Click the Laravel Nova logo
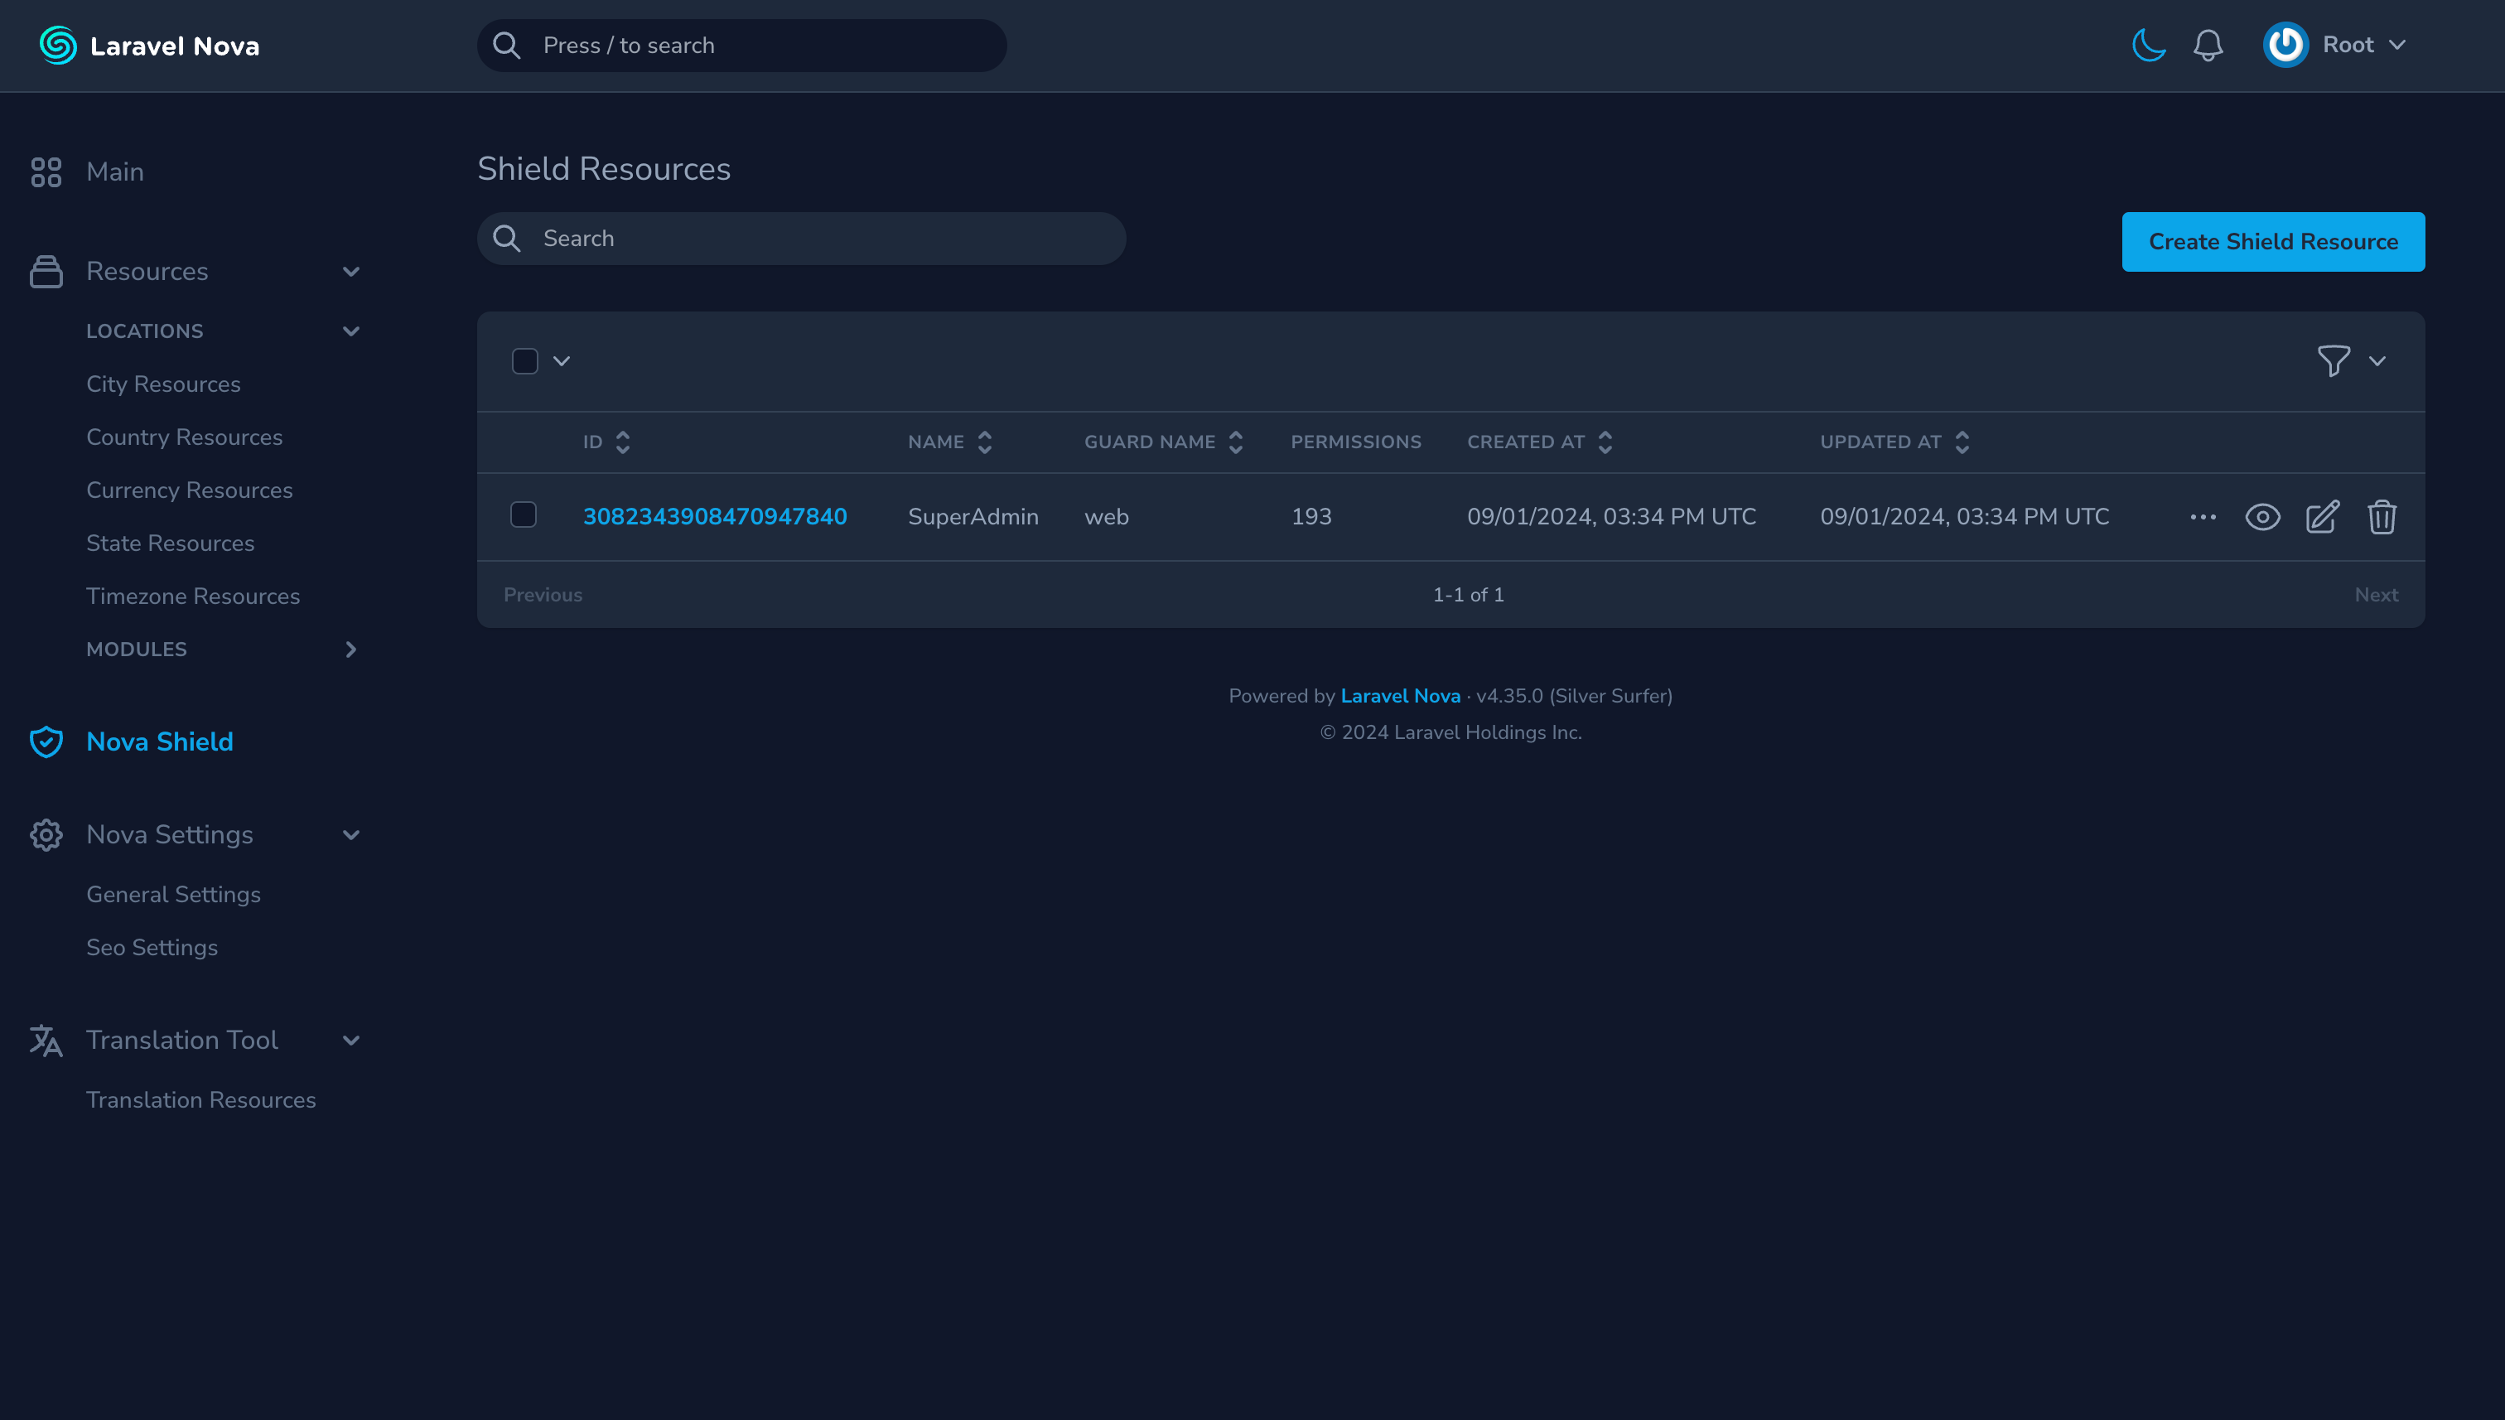The width and height of the screenshot is (2505, 1420). [149, 46]
